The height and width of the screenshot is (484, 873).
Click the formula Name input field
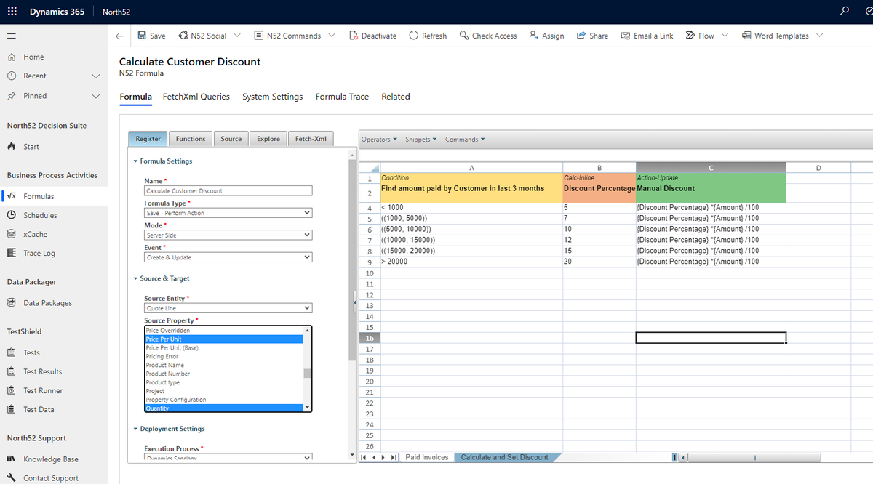click(x=228, y=191)
